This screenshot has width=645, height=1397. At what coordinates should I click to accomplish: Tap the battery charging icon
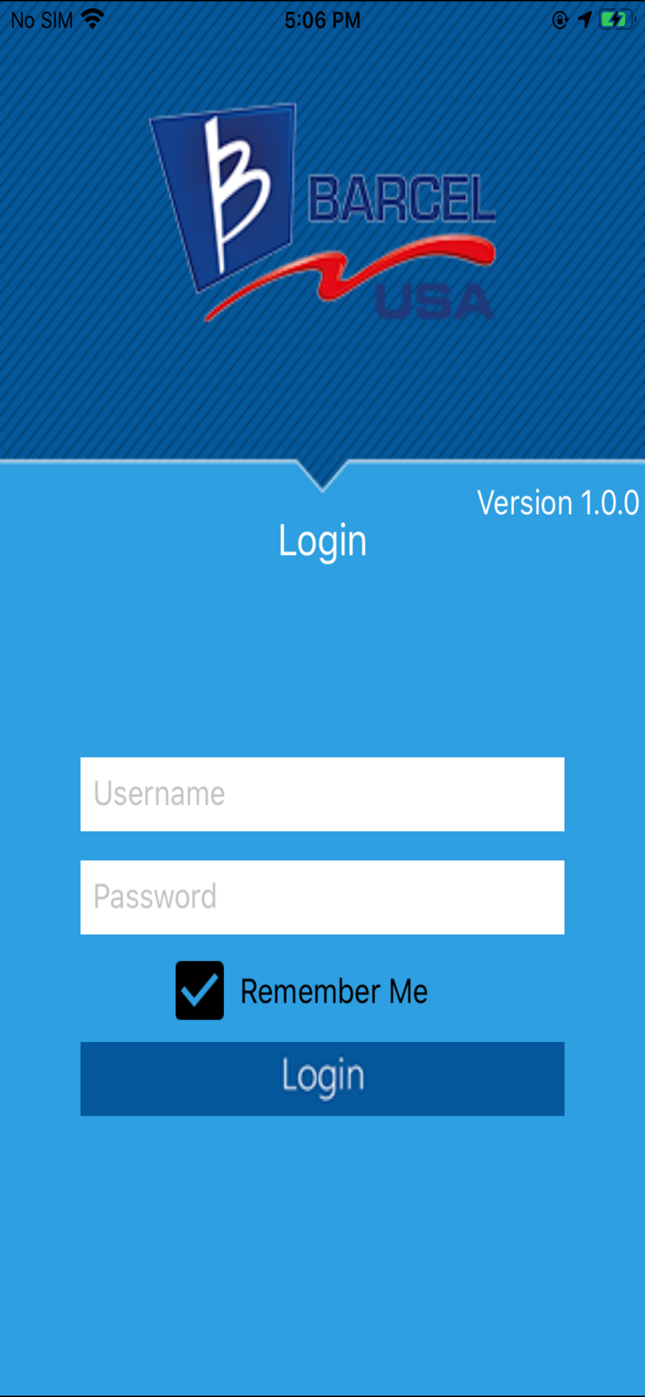click(615, 20)
